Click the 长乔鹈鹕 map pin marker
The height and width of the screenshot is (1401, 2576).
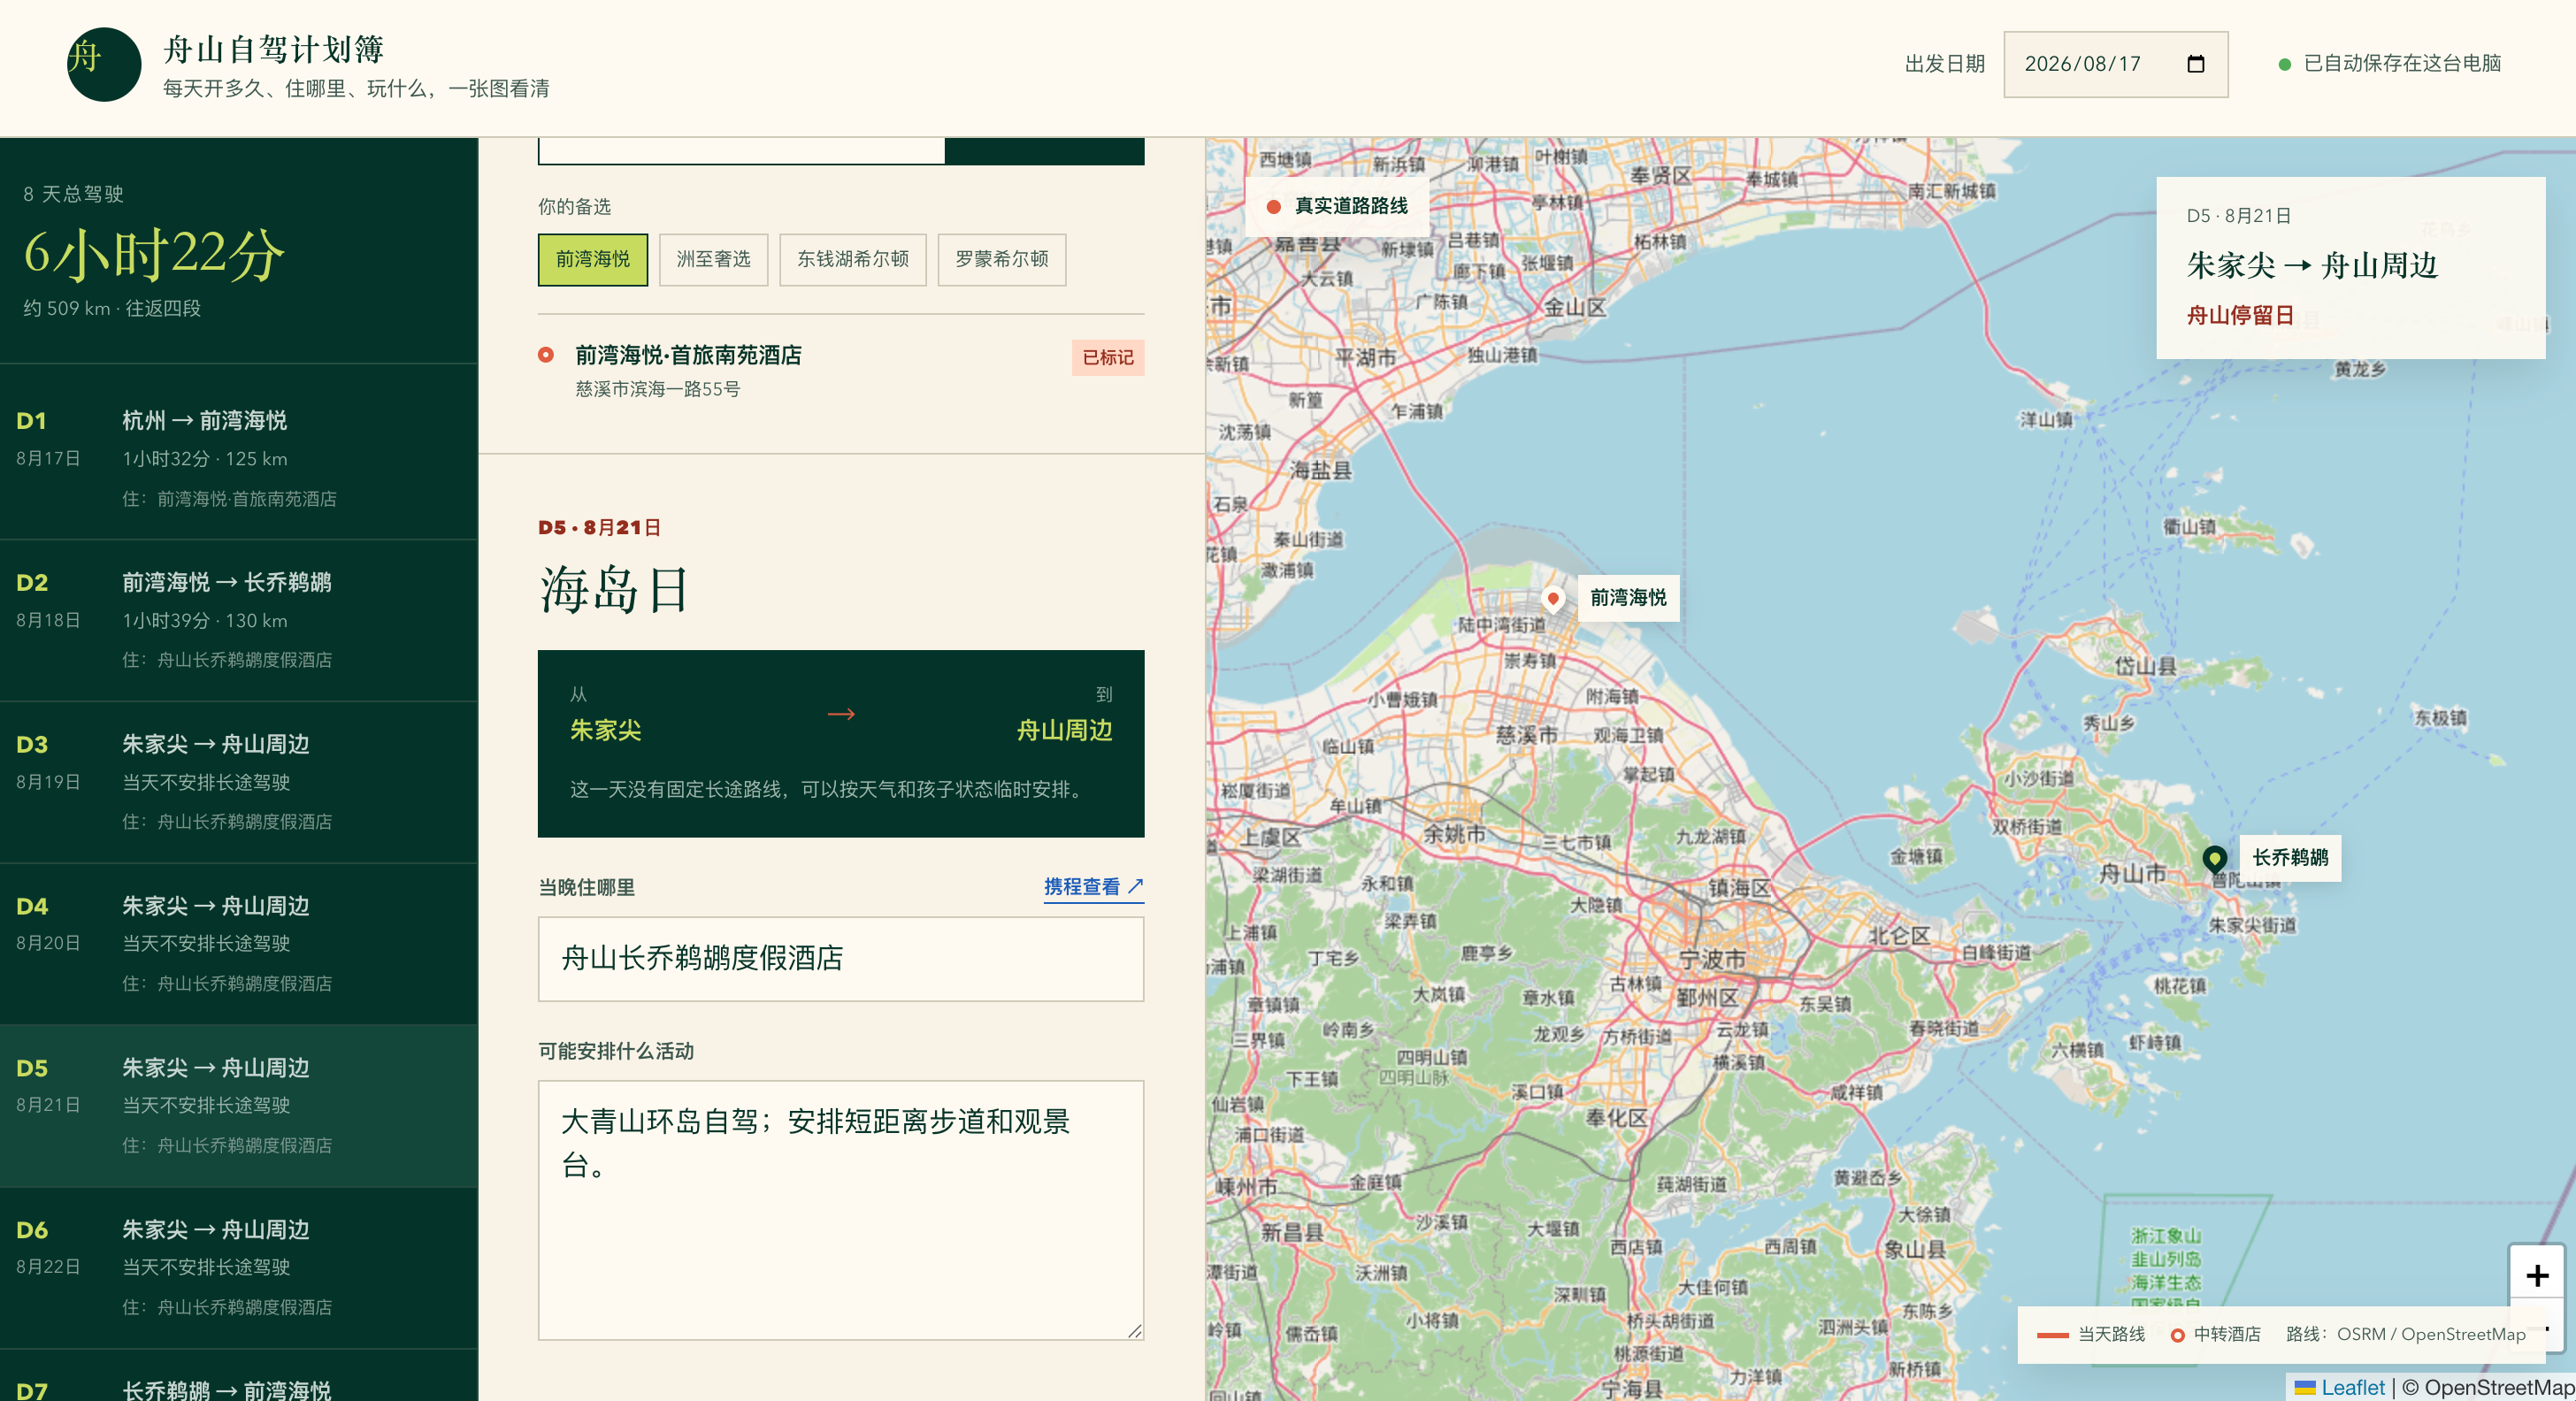coord(2214,859)
